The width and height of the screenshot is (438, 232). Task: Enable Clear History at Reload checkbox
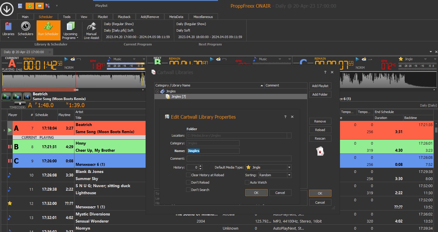tap(188, 175)
